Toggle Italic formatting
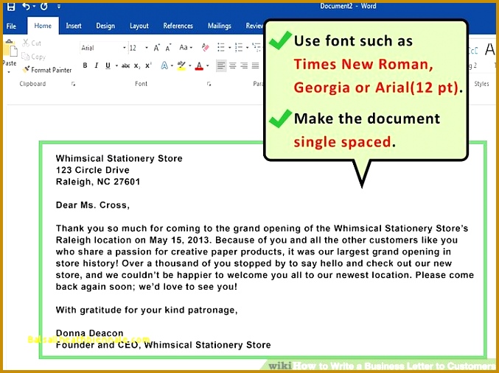This screenshot has height=373, width=499. click(96, 65)
